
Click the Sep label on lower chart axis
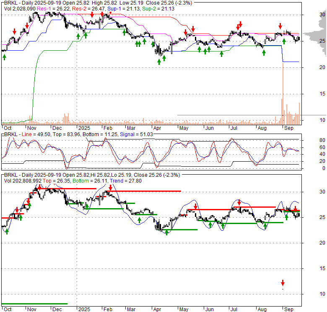tap(288, 309)
